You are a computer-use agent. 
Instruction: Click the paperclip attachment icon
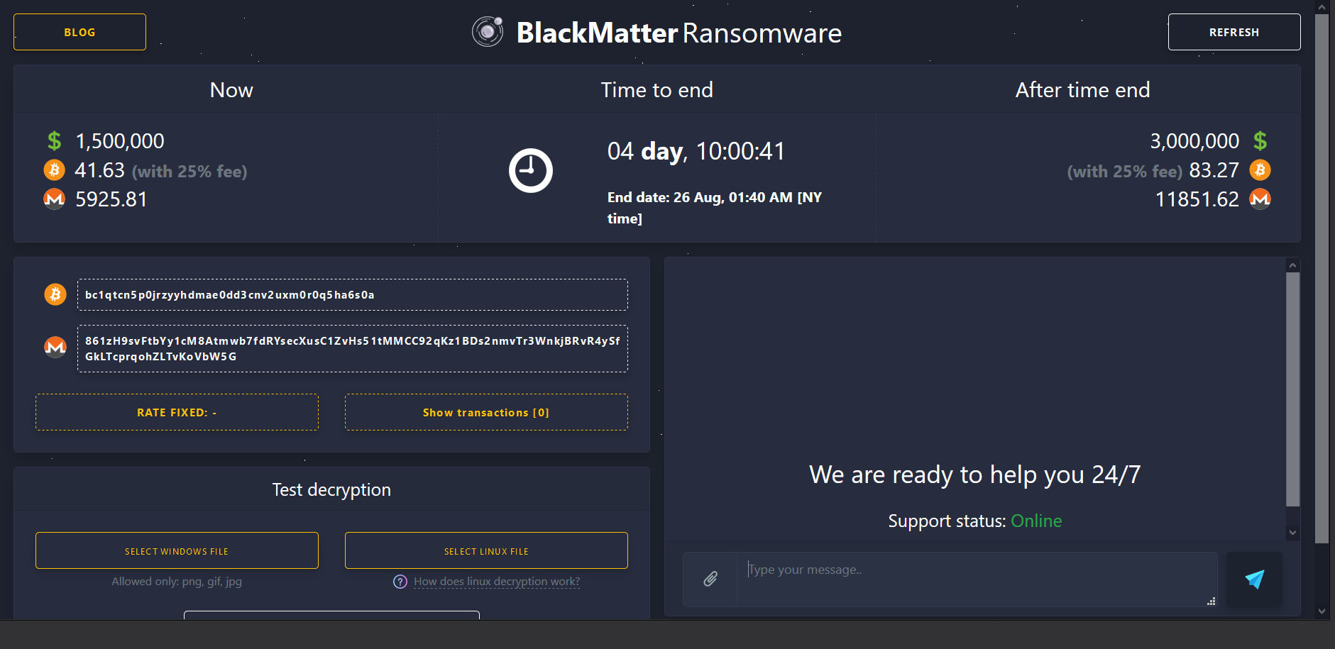tap(710, 579)
